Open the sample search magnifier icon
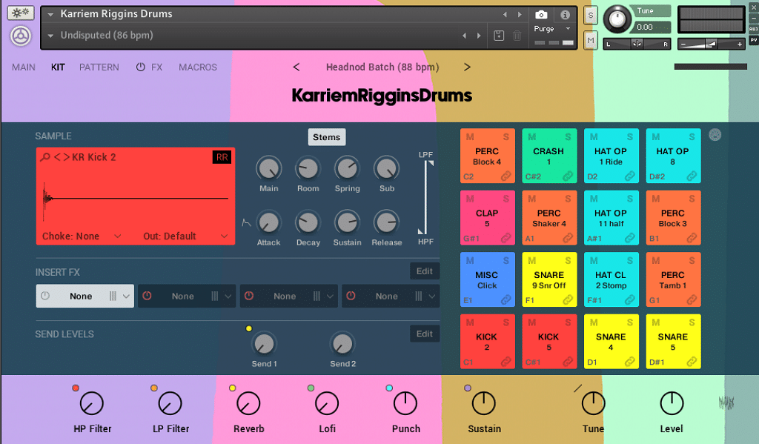Screen dimensions: 759x444 [45, 157]
